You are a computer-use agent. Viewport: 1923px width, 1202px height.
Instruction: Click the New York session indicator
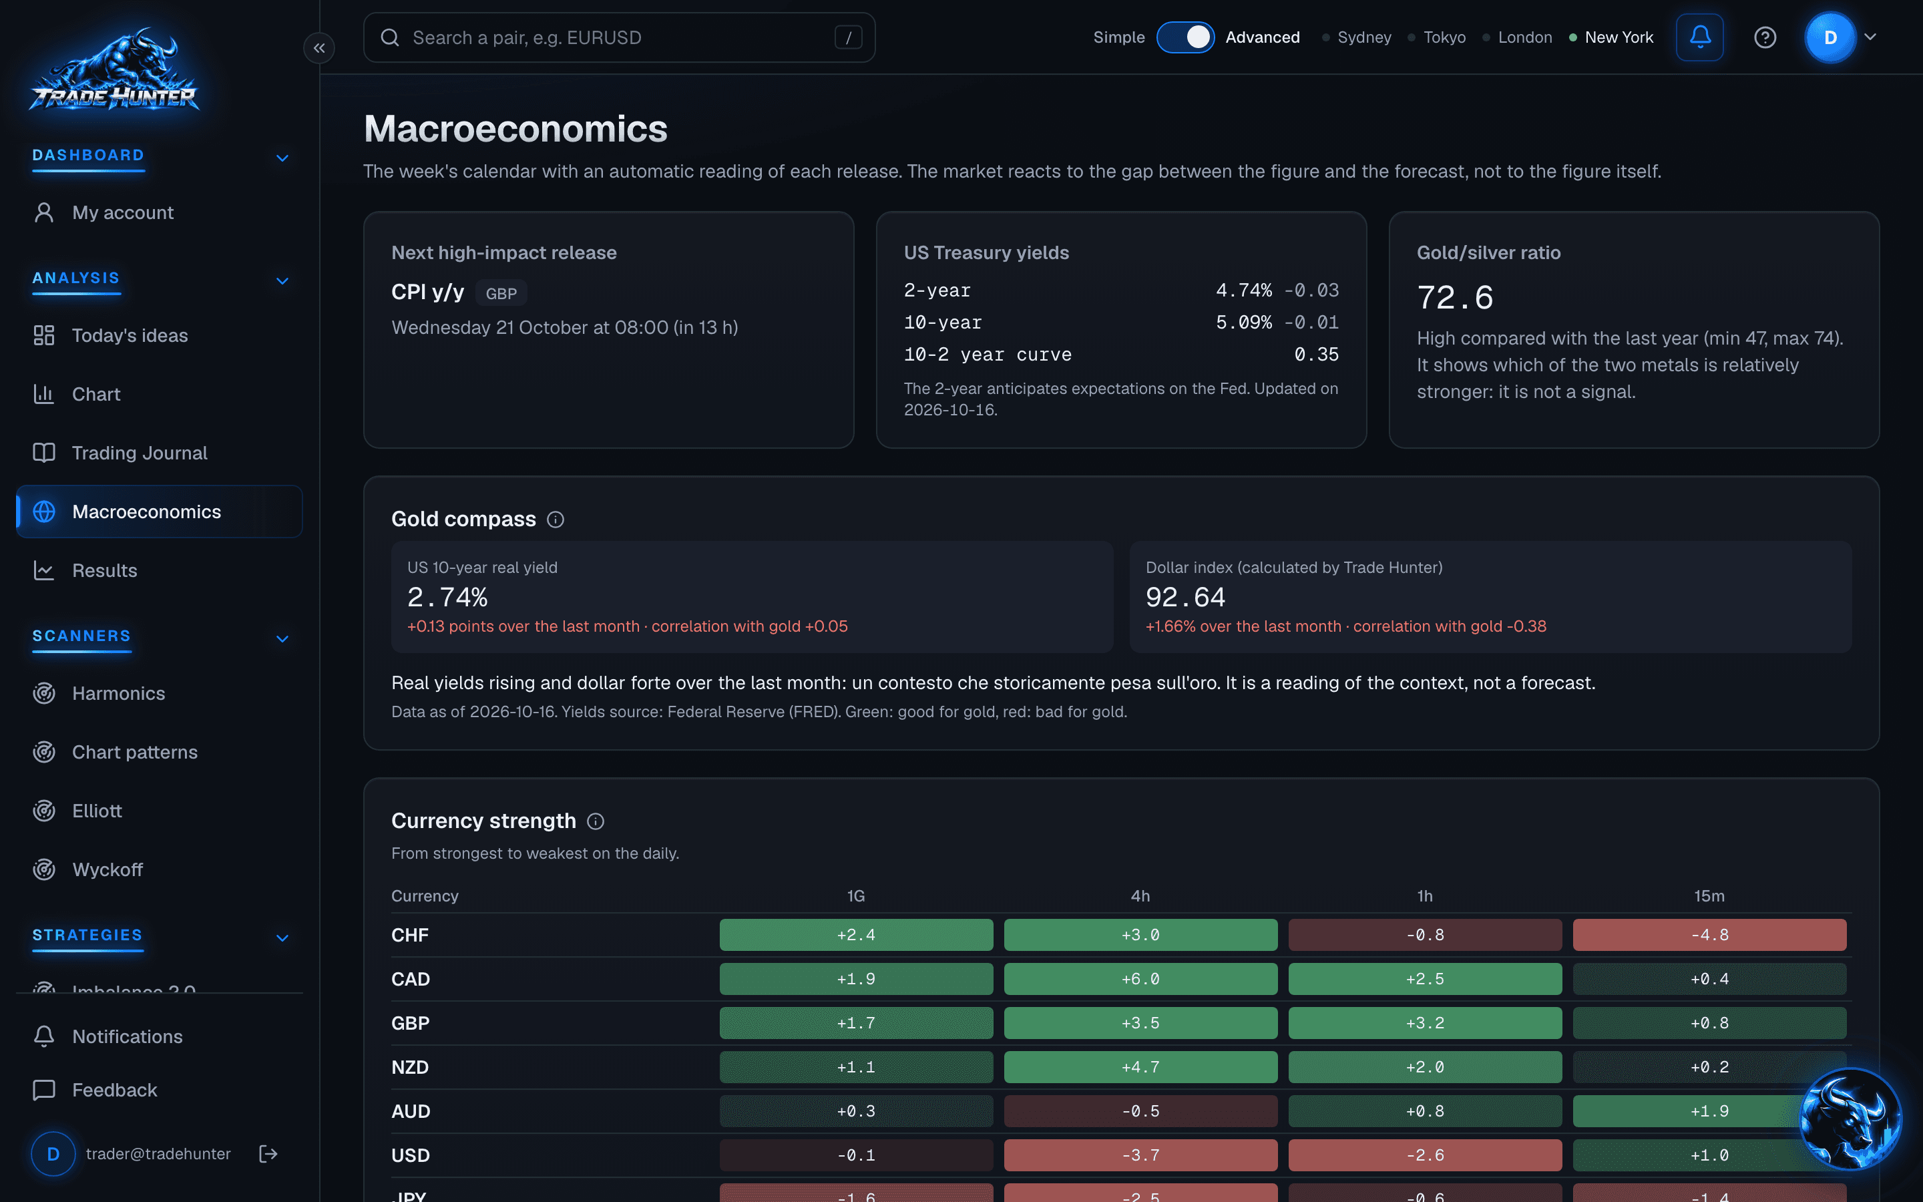[1611, 37]
